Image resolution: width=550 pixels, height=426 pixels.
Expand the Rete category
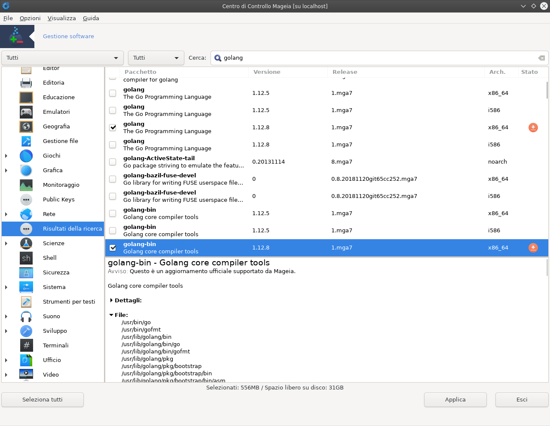pos(6,214)
